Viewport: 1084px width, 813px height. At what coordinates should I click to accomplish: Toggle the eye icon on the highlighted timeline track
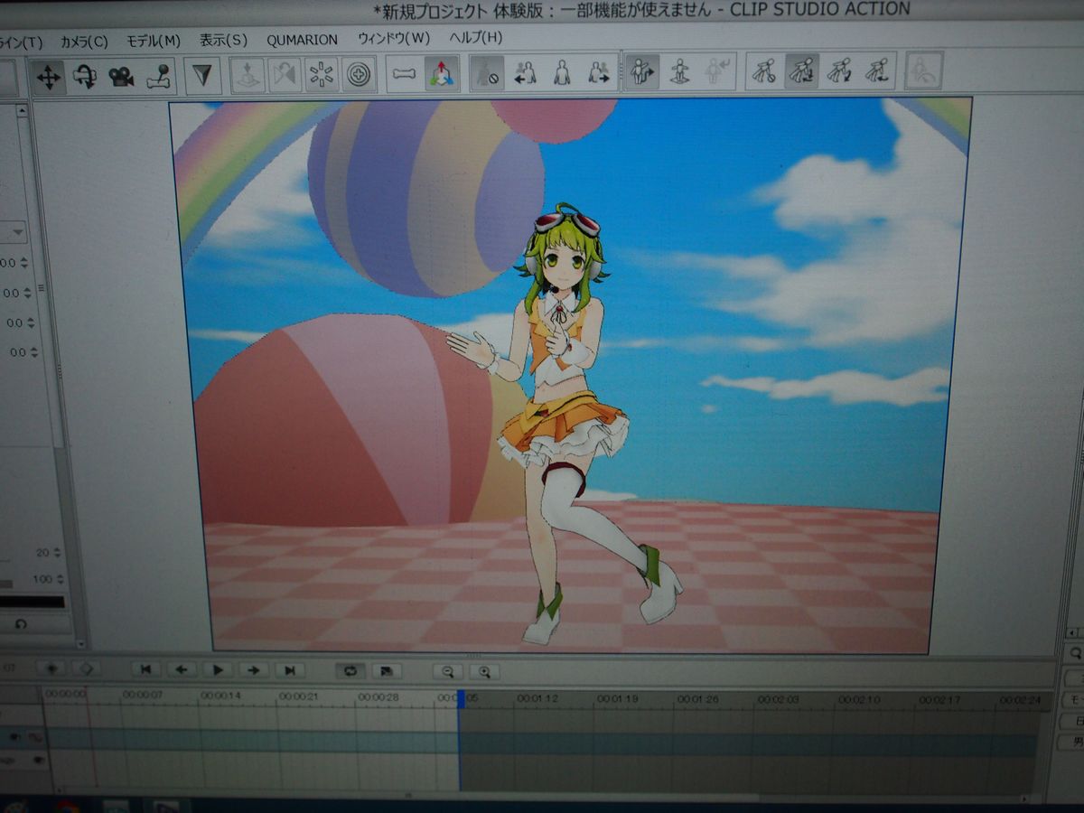pyautogui.click(x=15, y=737)
